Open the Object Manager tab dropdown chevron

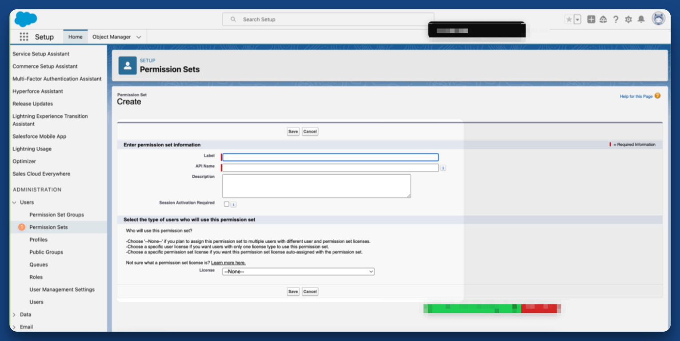(x=139, y=37)
